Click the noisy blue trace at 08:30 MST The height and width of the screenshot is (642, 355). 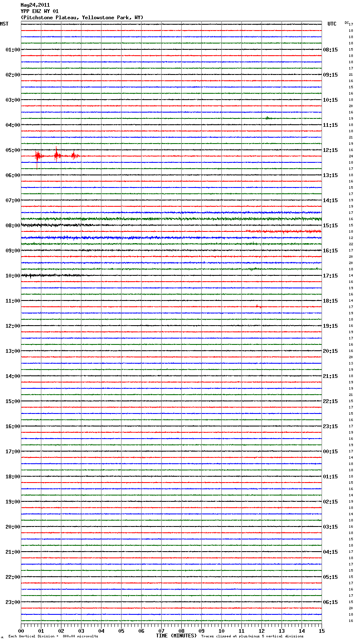(x=171, y=238)
